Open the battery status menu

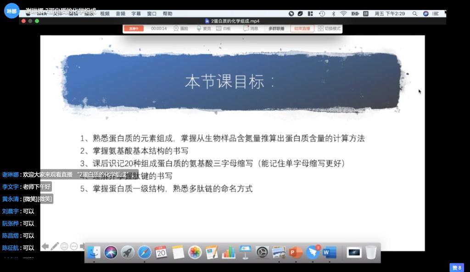tap(354, 14)
